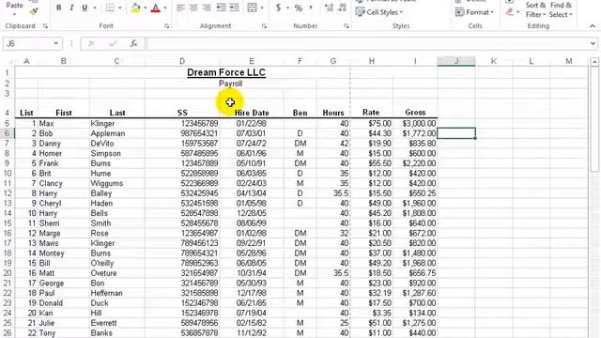Click the Enter checkmark in formula bar
The image size is (601, 338).
pos(113,44)
